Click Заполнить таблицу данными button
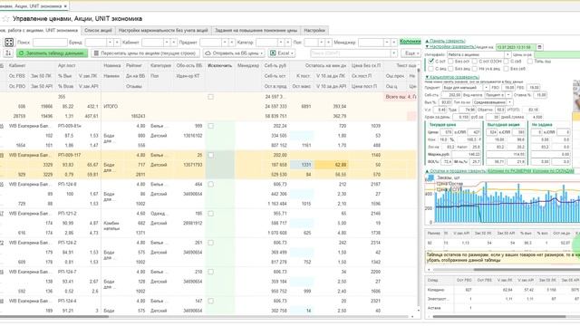The image size is (580, 326). coord(52,53)
